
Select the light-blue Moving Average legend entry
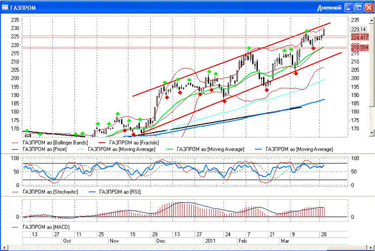point(117,149)
